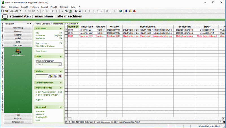Close the Maschinen: Alle Maschinen tab
The image size is (226, 128).
pos(77,24)
